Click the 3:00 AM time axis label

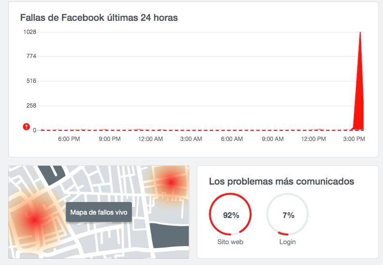[x=191, y=139]
